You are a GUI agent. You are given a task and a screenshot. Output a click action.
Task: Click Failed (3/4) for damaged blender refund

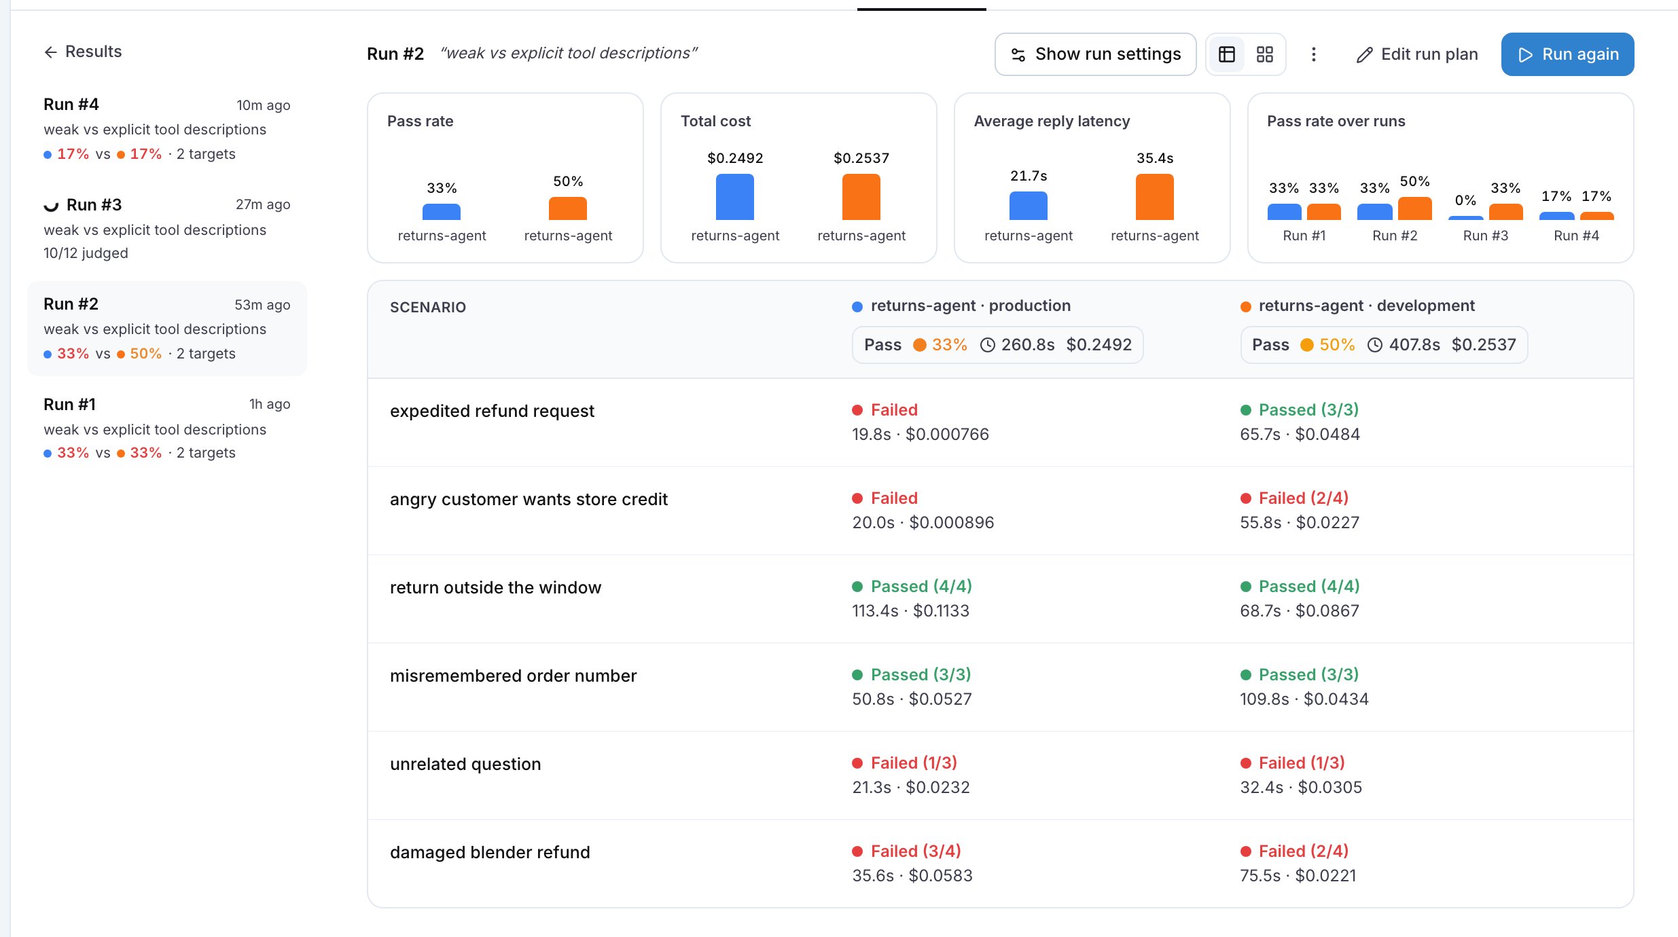[907, 851]
